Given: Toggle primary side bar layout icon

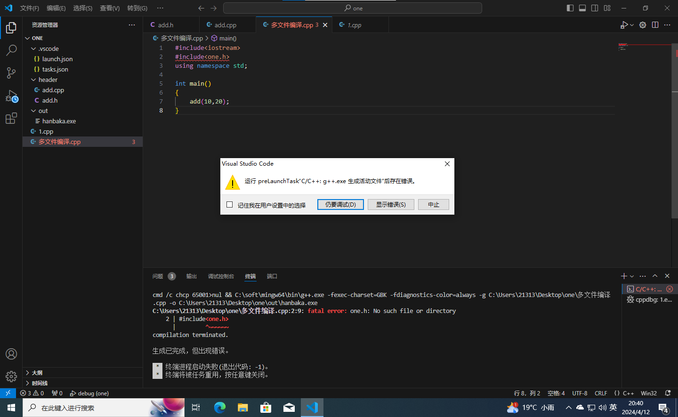Looking at the screenshot, I should (570, 8).
